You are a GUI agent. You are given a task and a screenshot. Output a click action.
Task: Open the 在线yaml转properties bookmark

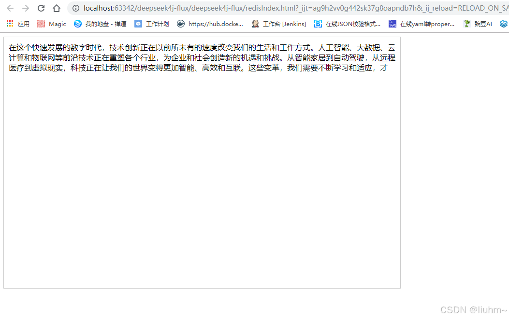tap(422, 24)
